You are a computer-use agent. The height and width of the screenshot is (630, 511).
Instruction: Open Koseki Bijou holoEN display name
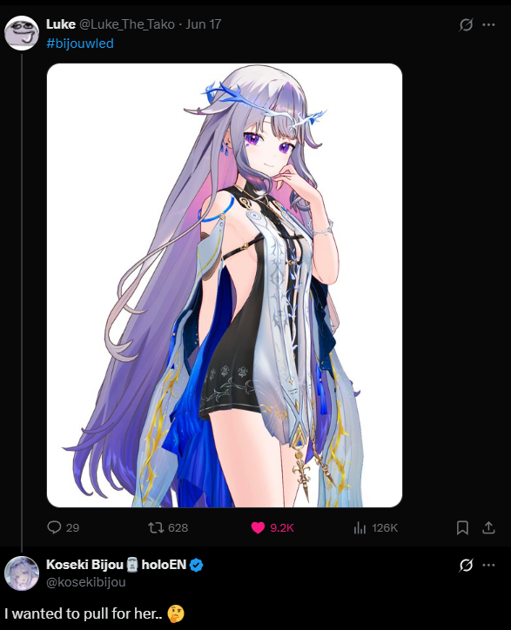[x=116, y=565]
